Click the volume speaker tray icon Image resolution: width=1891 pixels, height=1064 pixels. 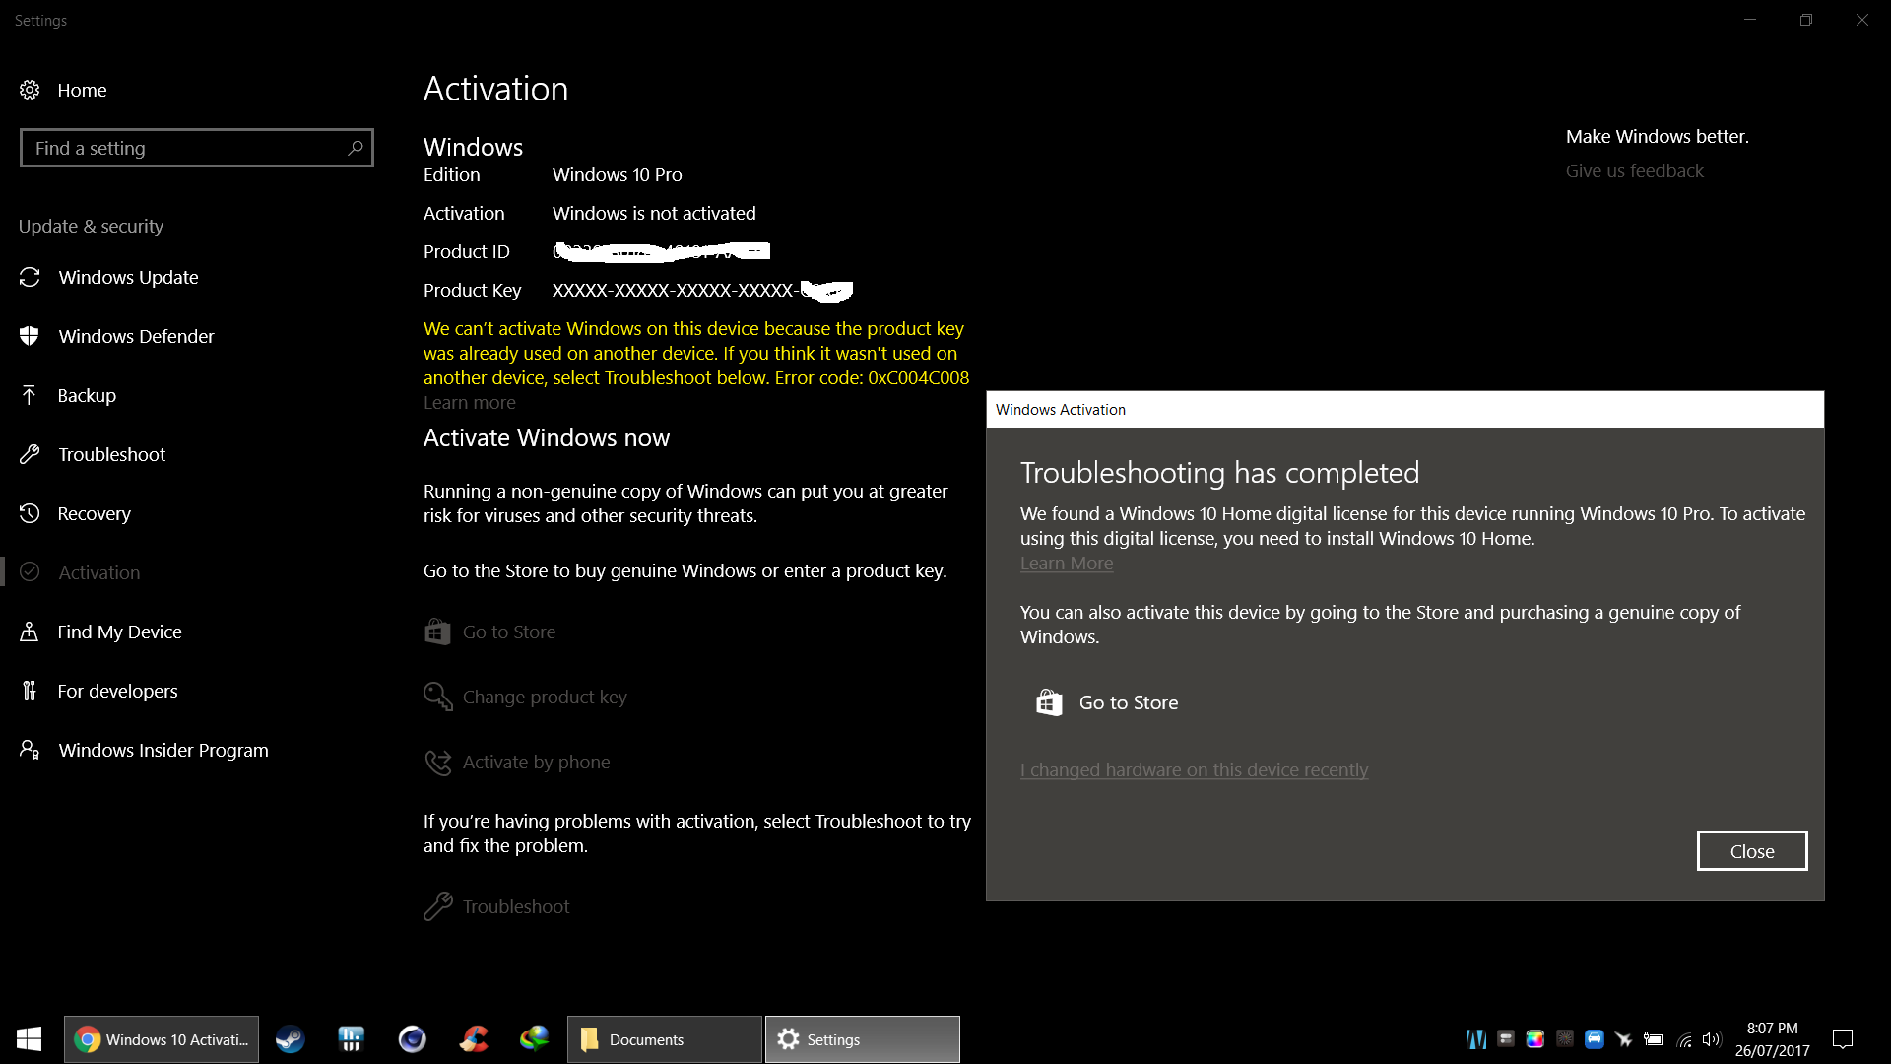coord(1712,1039)
